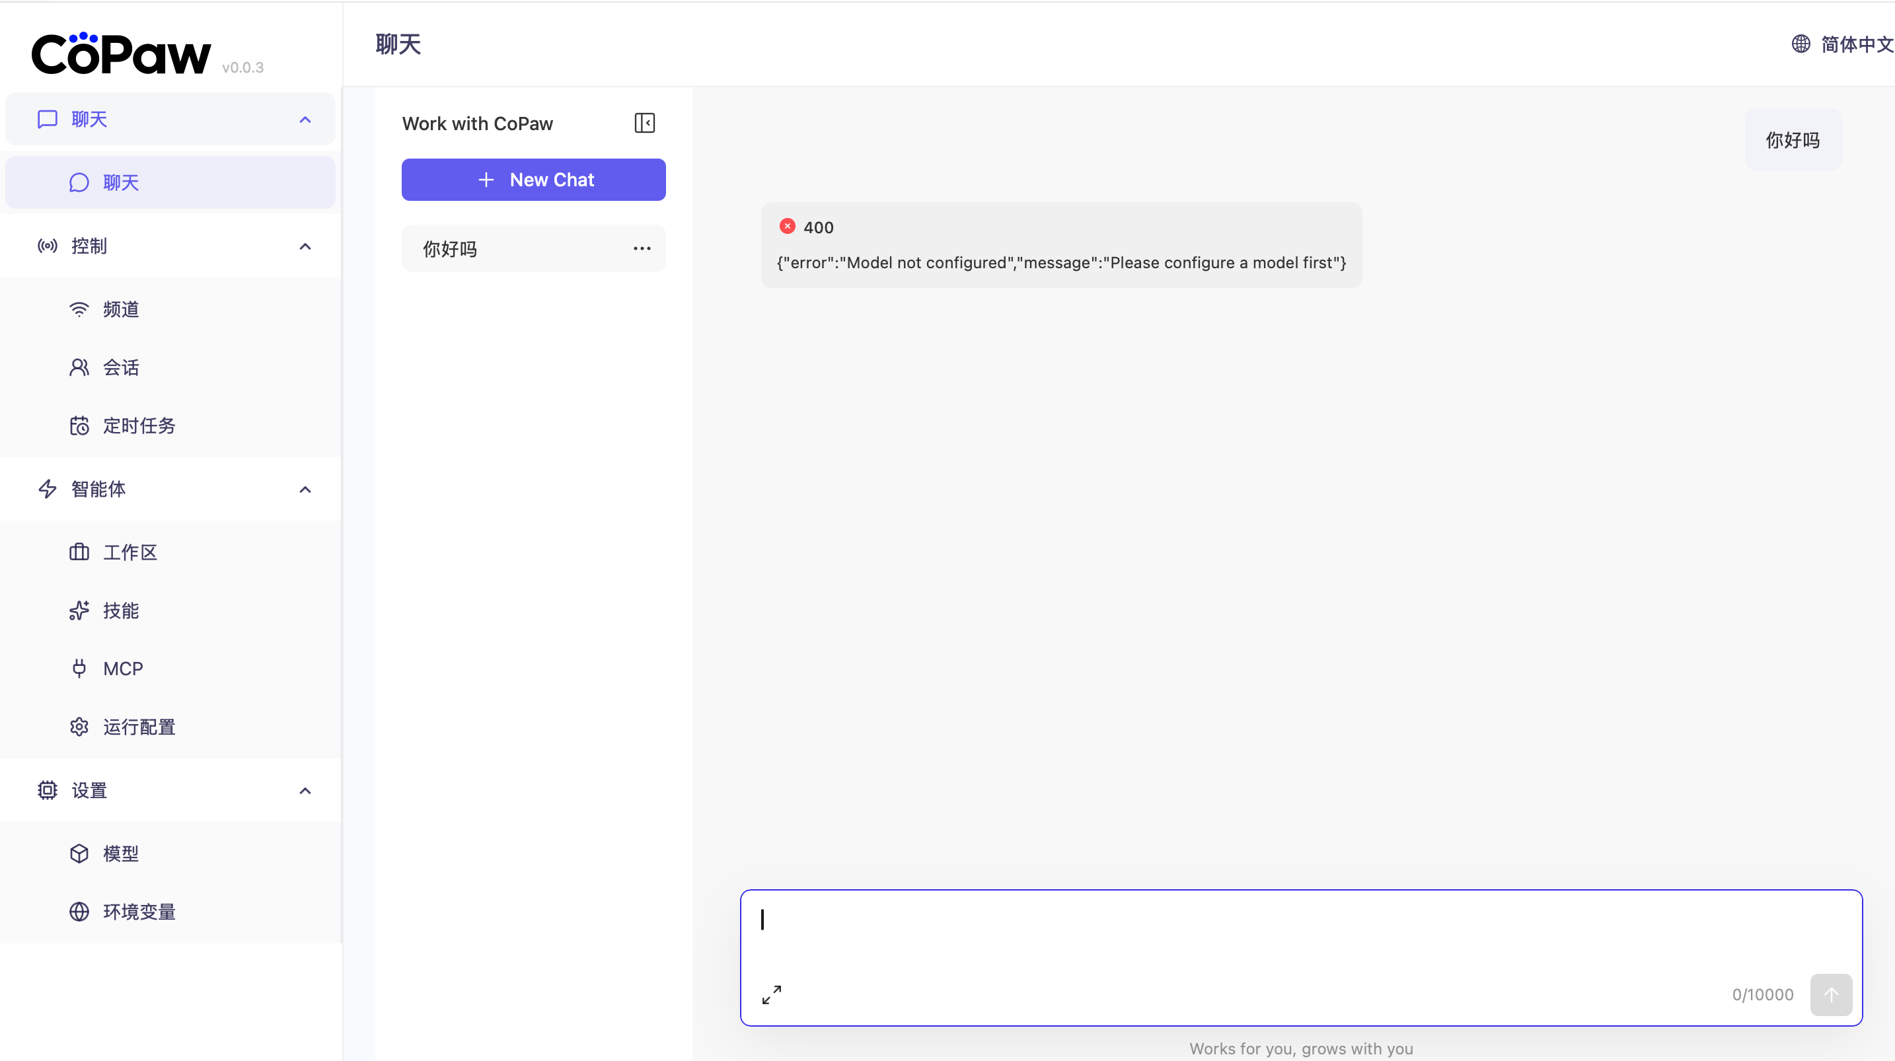Click the 技能 sparkle icon
Screen dimensions: 1895x1061
pyautogui.click(x=79, y=610)
